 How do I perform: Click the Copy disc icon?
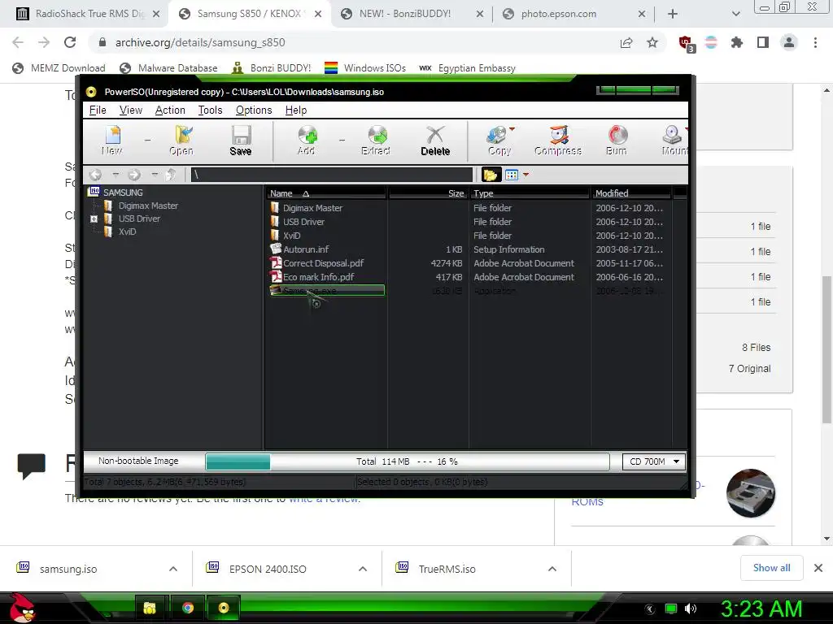point(497,141)
